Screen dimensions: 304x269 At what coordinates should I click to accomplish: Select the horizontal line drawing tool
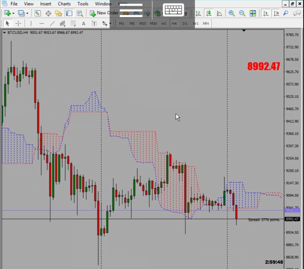42,23
